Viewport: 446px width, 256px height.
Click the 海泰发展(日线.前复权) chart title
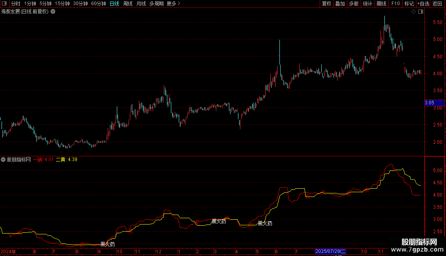coord(25,12)
